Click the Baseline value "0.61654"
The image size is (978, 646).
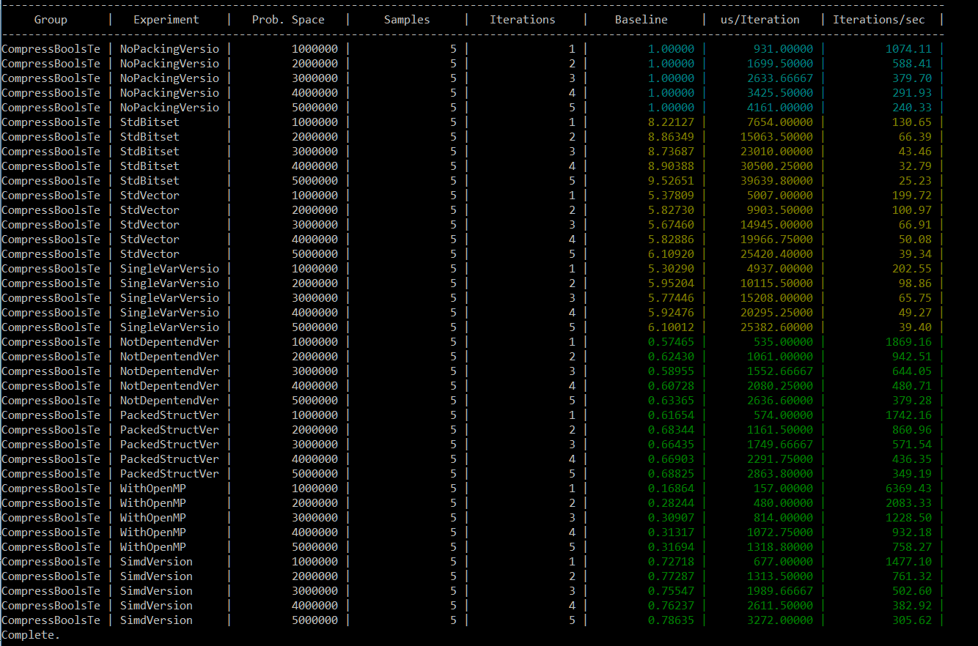[x=671, y=415]
